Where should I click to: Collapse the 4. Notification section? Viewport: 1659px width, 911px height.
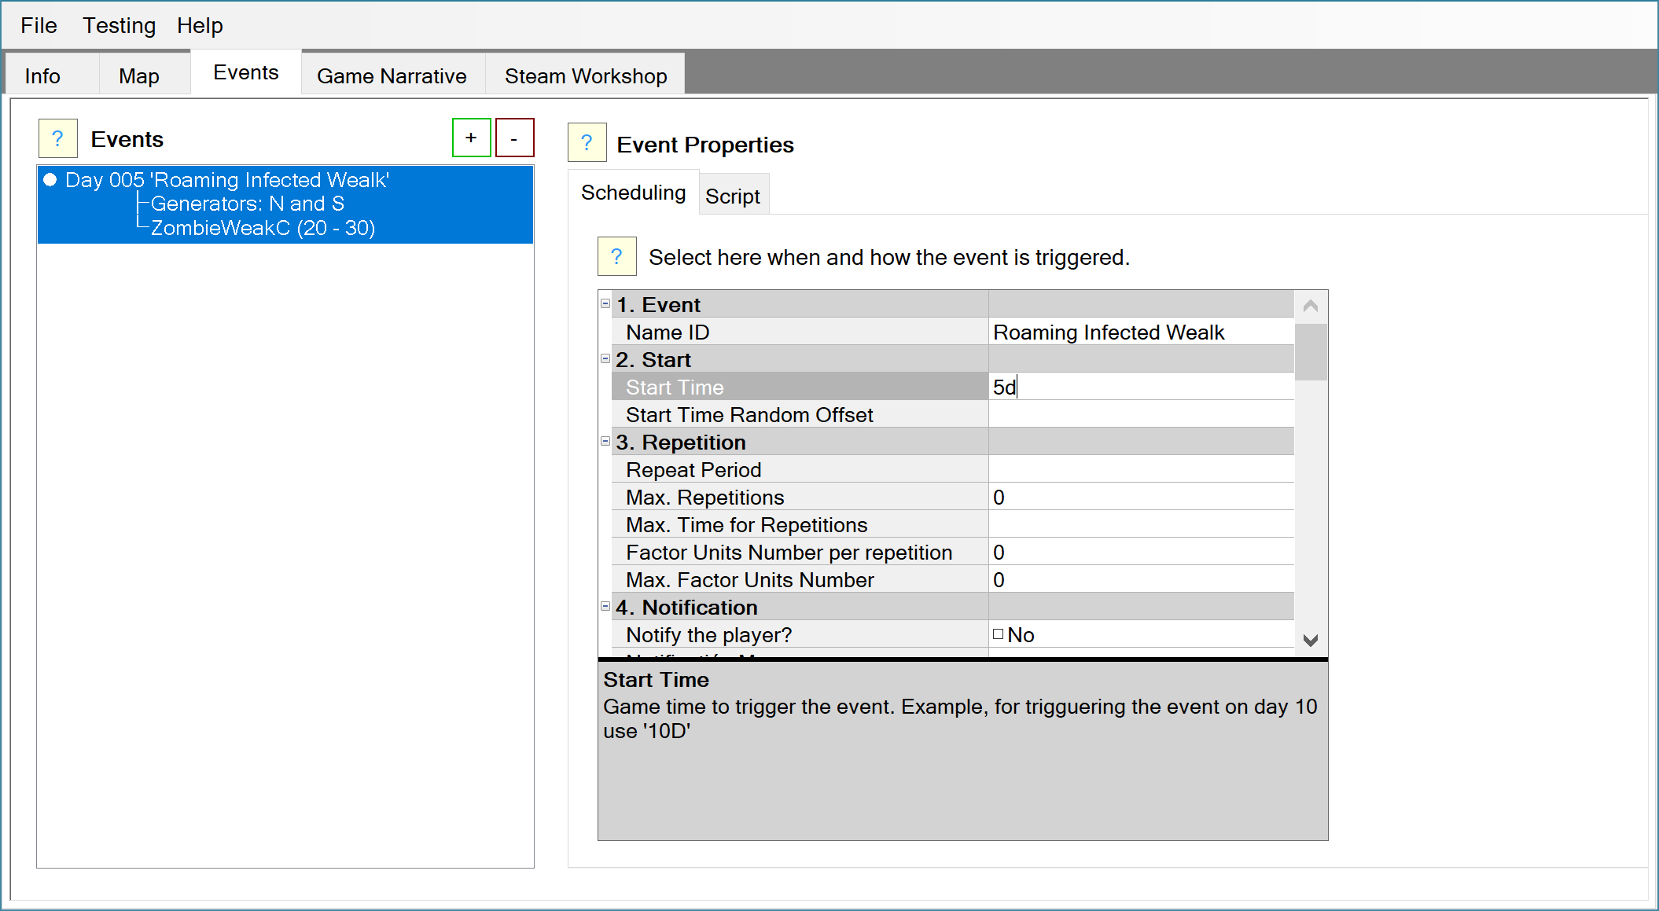click(605, 606)
